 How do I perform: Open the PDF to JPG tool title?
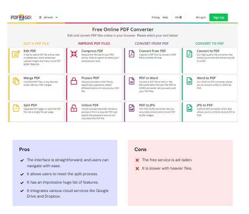coord(147,105)
